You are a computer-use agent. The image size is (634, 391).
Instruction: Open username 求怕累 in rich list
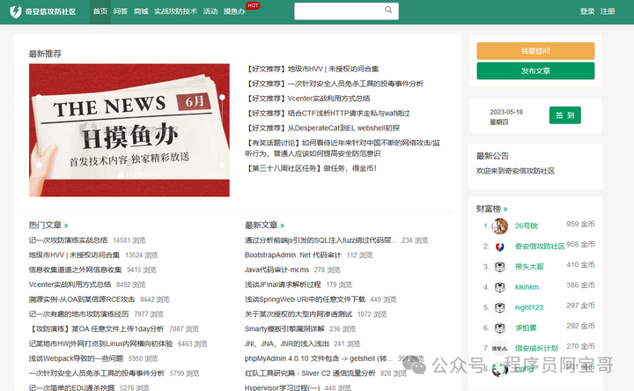(x=525, y=328)
